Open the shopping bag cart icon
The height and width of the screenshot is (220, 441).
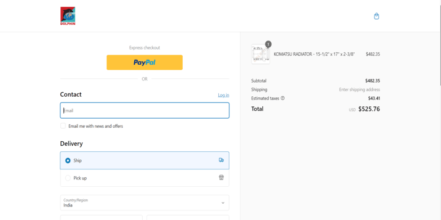tap(376, 16)
